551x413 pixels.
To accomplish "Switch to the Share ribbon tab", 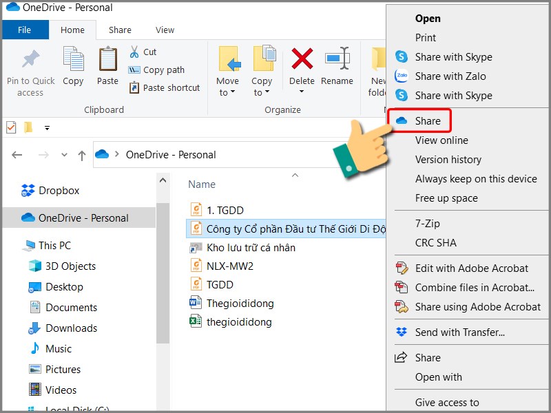I will click(x=120, y=30).
